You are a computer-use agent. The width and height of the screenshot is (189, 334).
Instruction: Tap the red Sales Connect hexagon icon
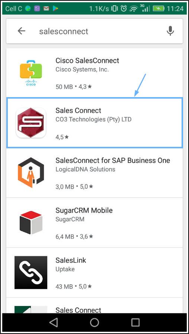pyautogui.click(x=31, y=123)
